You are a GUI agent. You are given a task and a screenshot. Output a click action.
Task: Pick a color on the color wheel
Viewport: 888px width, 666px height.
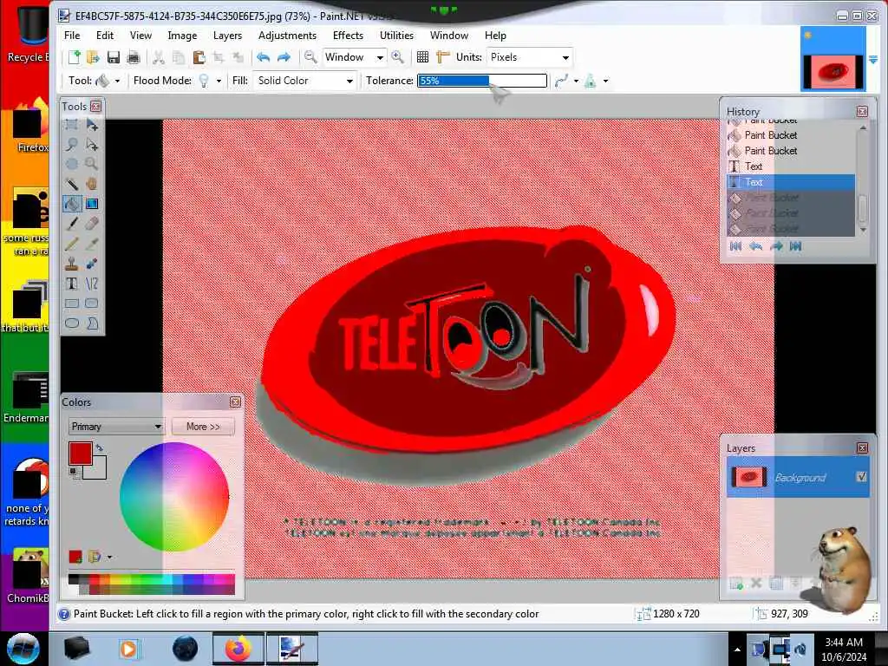click(174, 497)
